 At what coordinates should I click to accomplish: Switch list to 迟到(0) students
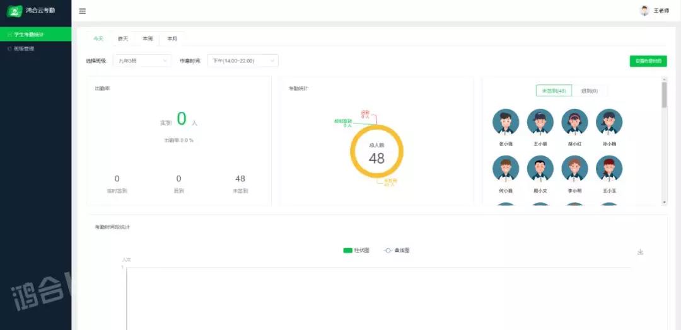tap(589, 91)
